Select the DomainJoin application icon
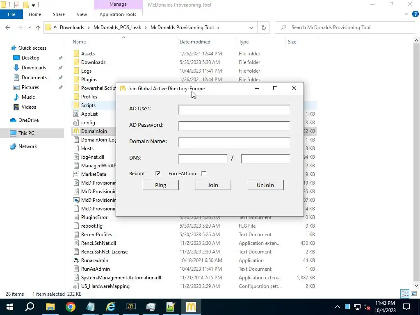Viewport: 420px width, 315px height. click(x=76, y=131)
